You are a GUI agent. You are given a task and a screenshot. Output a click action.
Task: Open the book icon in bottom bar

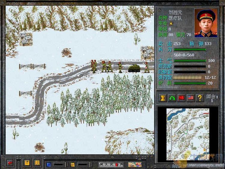37,163
